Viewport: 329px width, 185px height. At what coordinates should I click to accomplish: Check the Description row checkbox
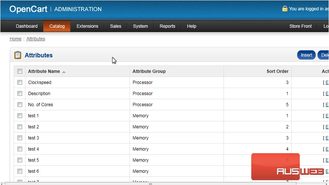coord(20,94)
